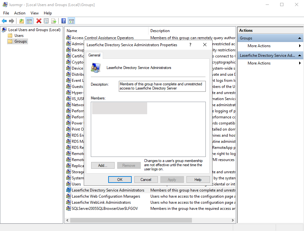
Task: Select Local Users and Groups (Local) root node
Action: coord(34,30)
